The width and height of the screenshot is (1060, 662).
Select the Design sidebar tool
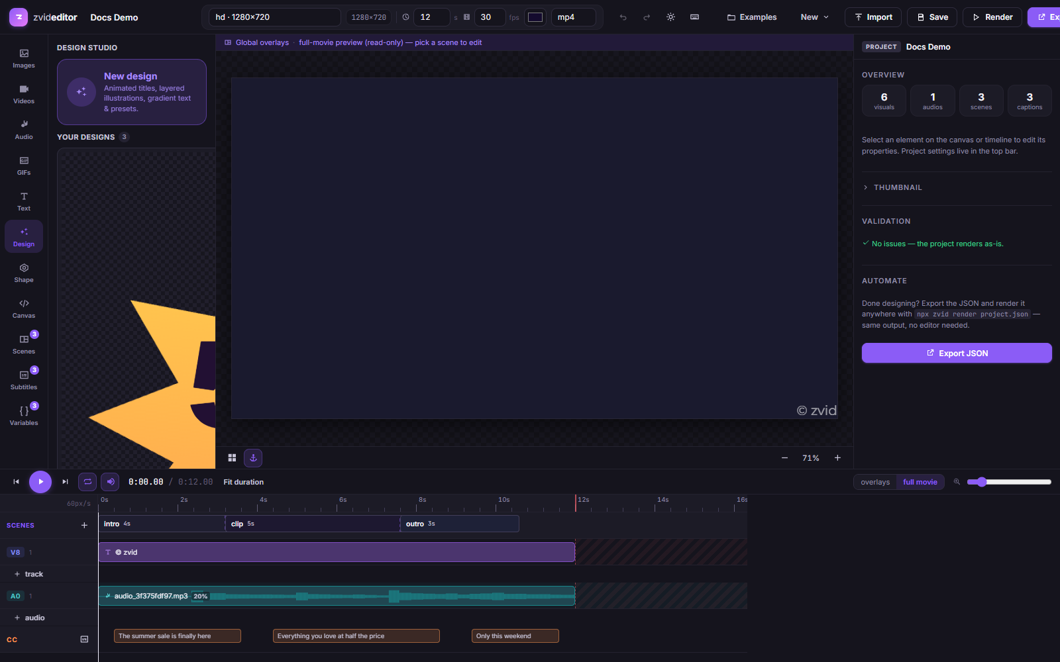[24, 237]
